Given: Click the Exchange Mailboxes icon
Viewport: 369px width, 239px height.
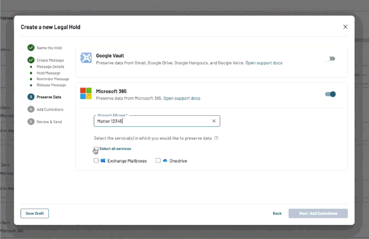Looking at the screenshot, I should 103,161.
